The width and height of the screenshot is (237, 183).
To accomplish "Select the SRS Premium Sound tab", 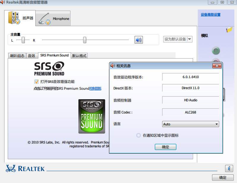I will point(54,55).
